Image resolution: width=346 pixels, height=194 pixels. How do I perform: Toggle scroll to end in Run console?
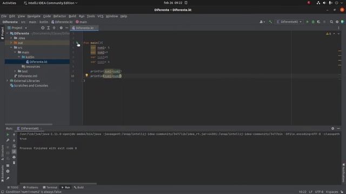point(14,151)
